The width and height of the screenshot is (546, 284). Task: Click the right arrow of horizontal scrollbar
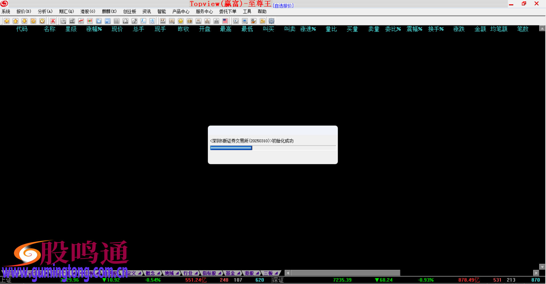(536, 273)
